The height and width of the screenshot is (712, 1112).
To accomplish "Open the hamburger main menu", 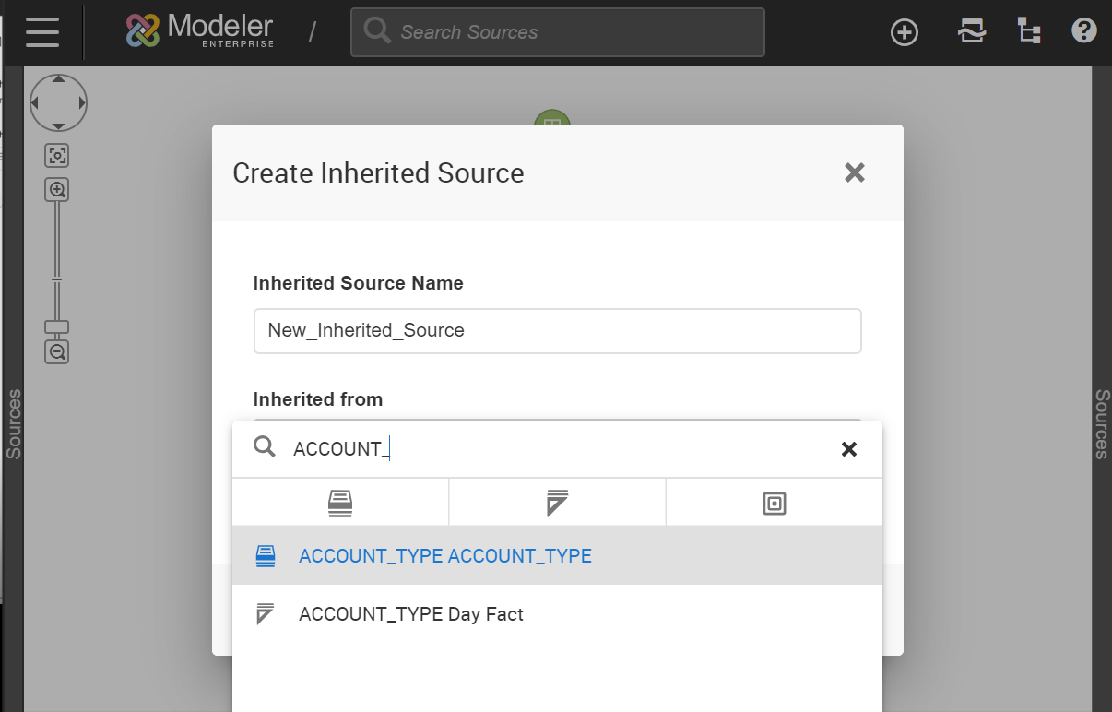I will point(42,32).
